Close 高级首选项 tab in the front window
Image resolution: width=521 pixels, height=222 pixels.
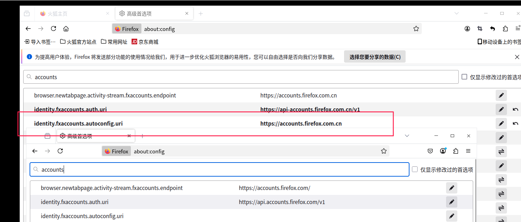coord(129,136)
